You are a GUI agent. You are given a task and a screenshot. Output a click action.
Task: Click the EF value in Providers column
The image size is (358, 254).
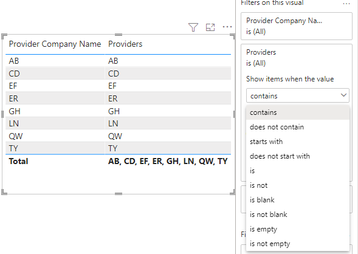point(112,86)
